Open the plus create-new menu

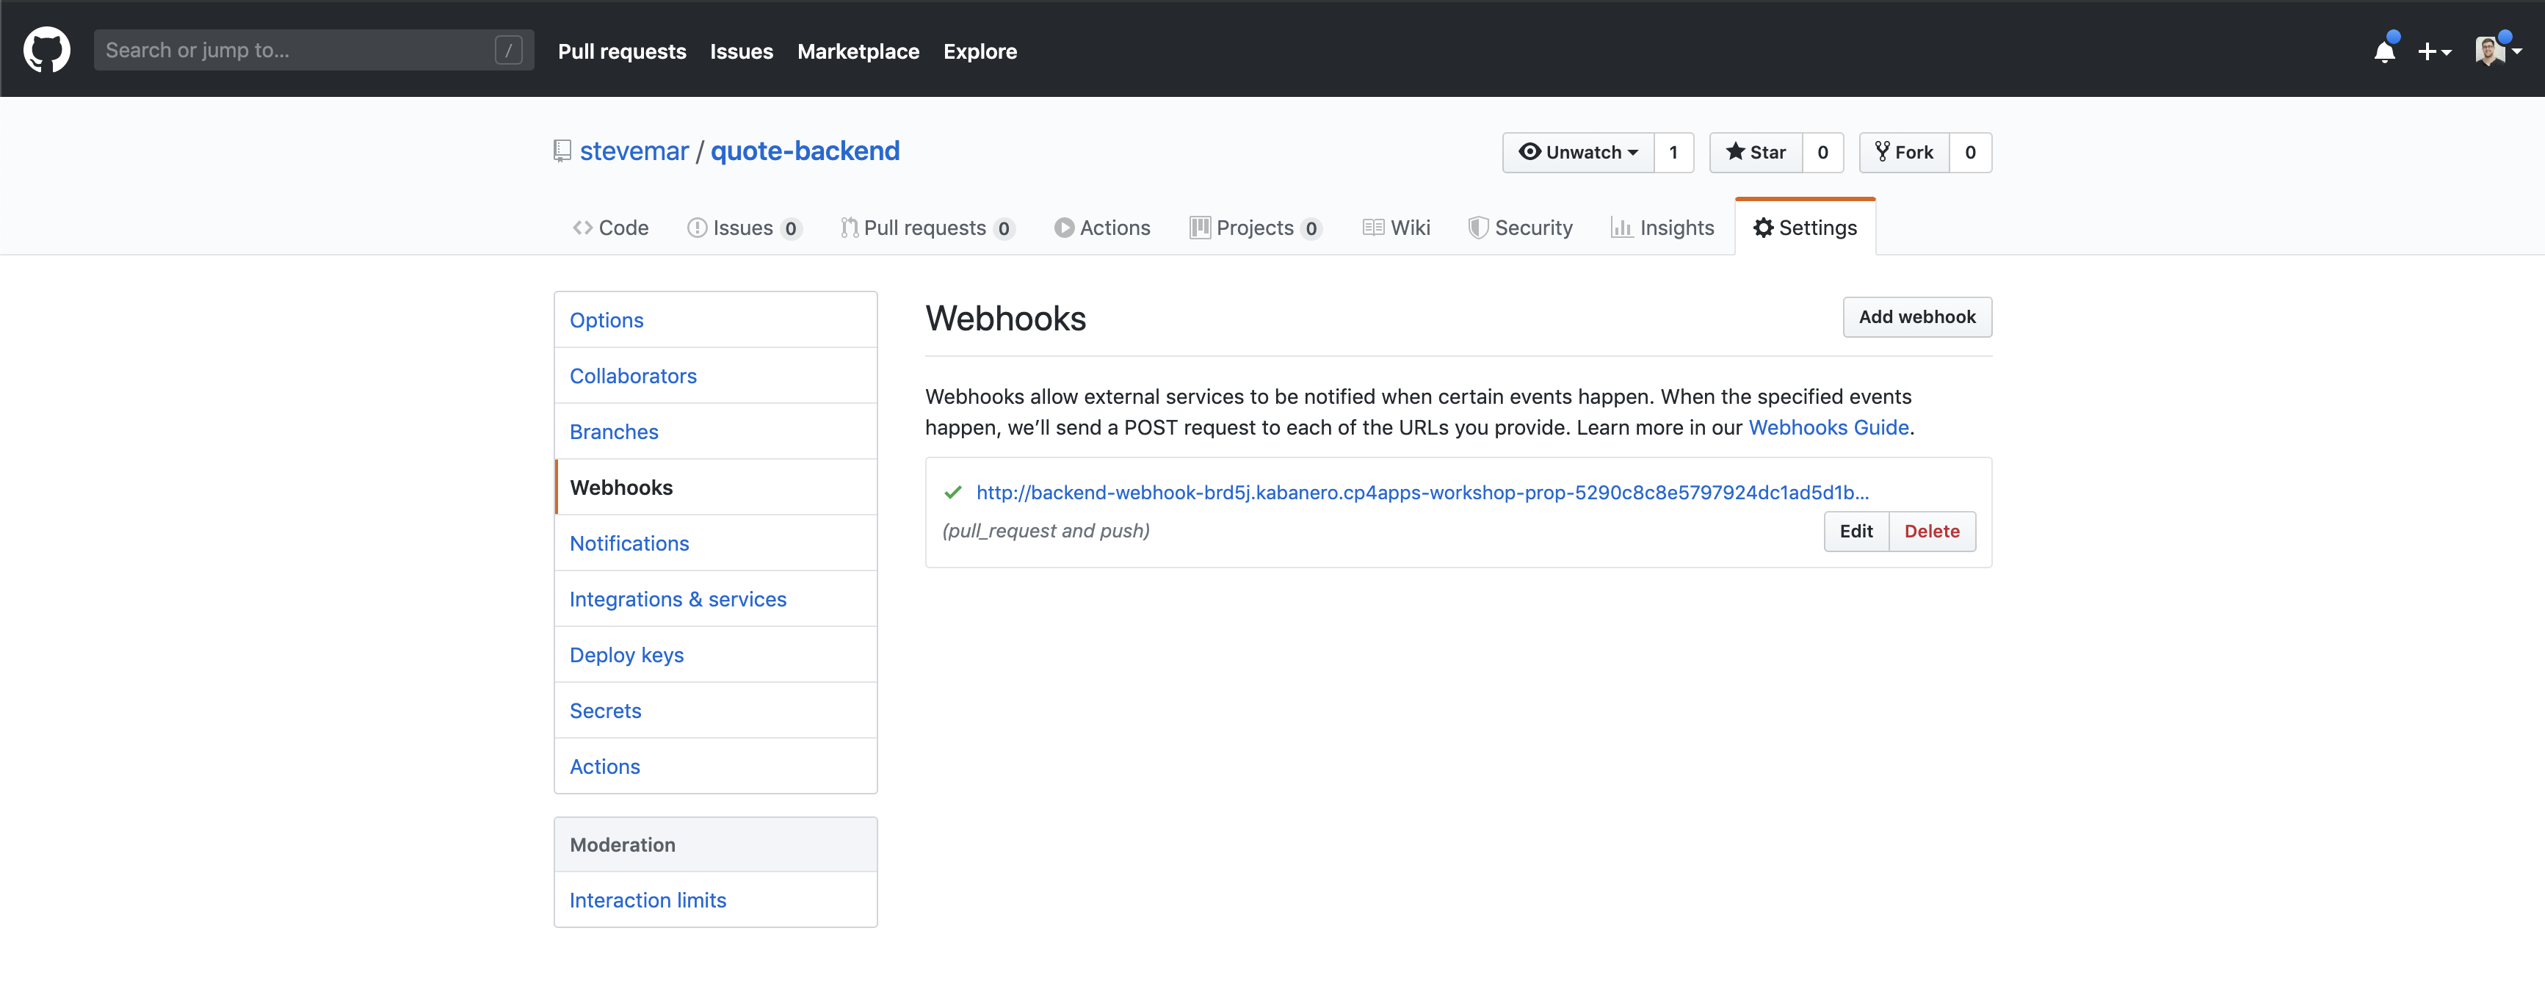[x=2434, y=51]
